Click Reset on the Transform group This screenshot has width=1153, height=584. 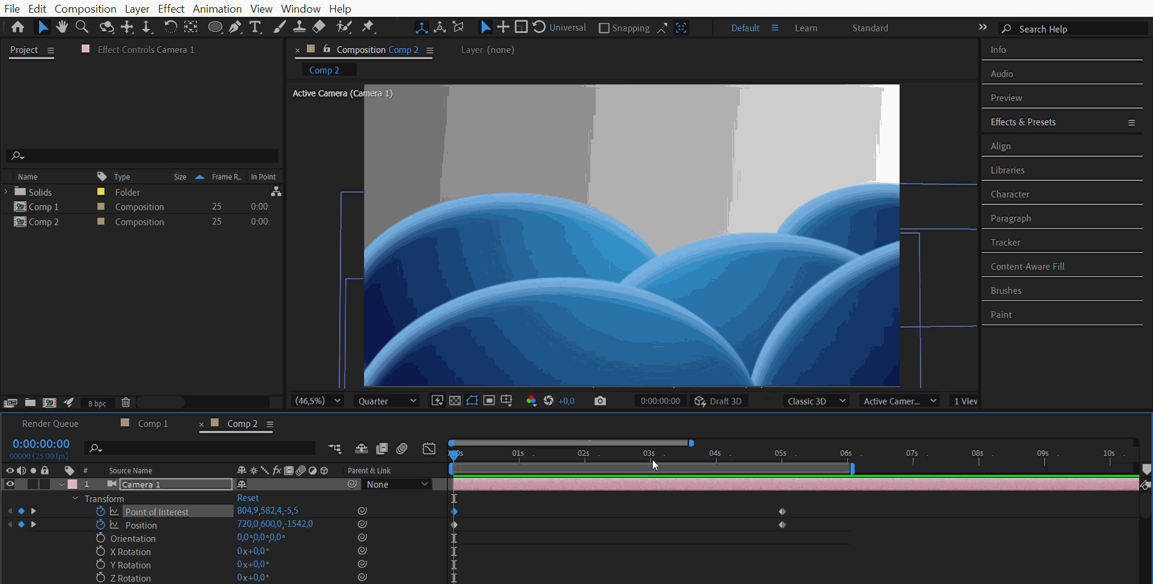[x=247, y=497]
